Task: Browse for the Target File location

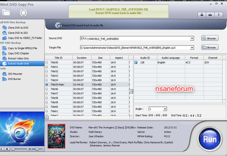Action: coord(210,47)
